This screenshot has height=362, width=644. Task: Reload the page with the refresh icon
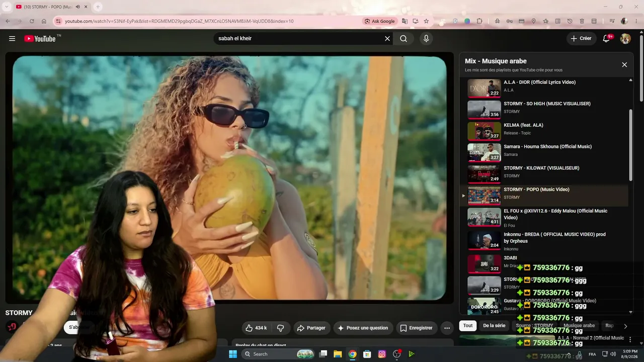point(32,21)
